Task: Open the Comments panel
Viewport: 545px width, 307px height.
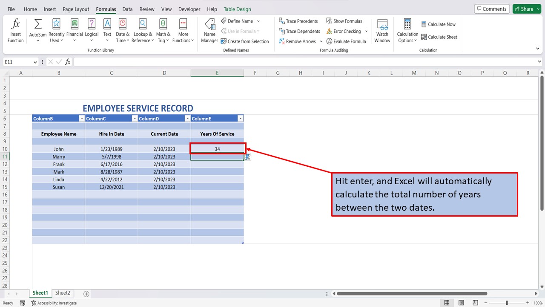Action: point(492,9)
